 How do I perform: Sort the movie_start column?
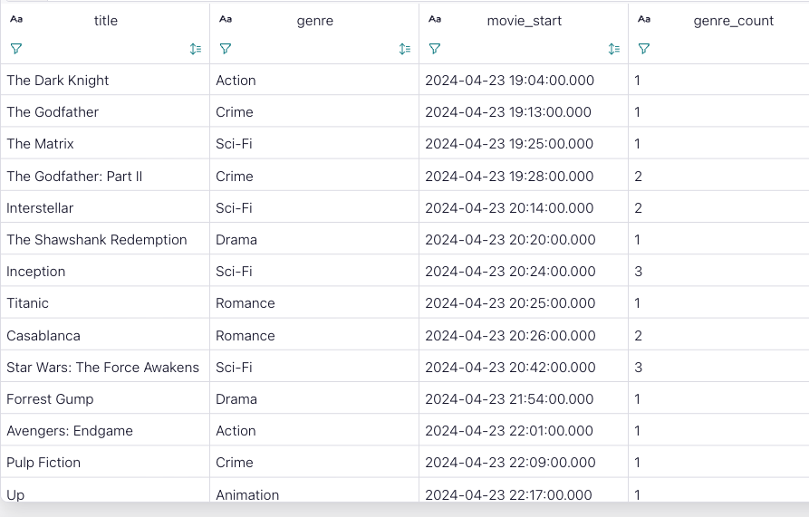[x=614, y=49]
